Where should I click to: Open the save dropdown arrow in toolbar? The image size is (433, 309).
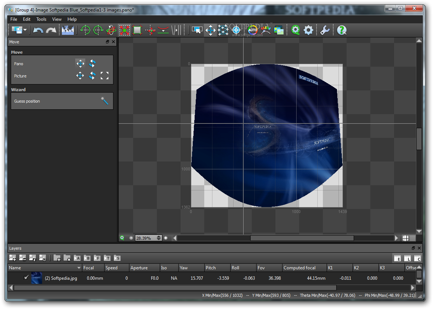[25, 30]
